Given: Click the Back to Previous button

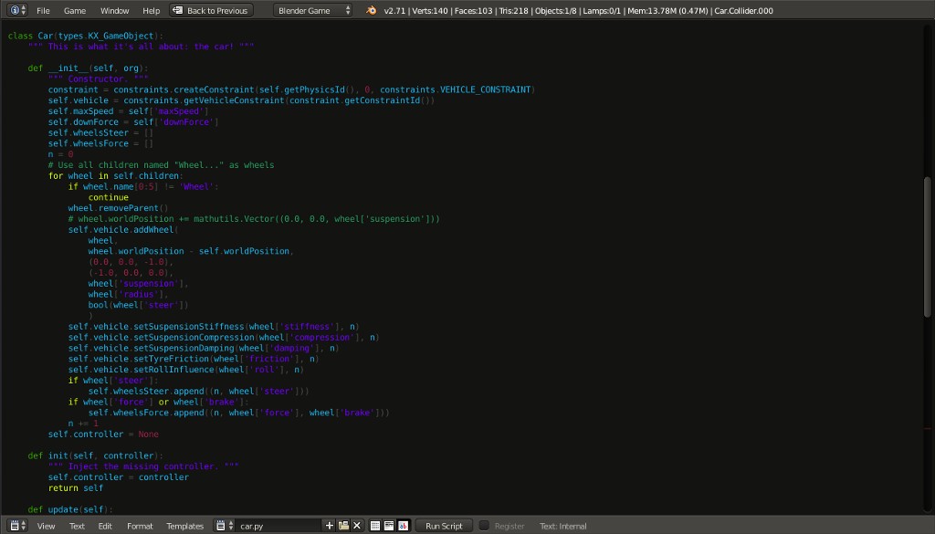Looking at the screenshot, I should (212, 12).
